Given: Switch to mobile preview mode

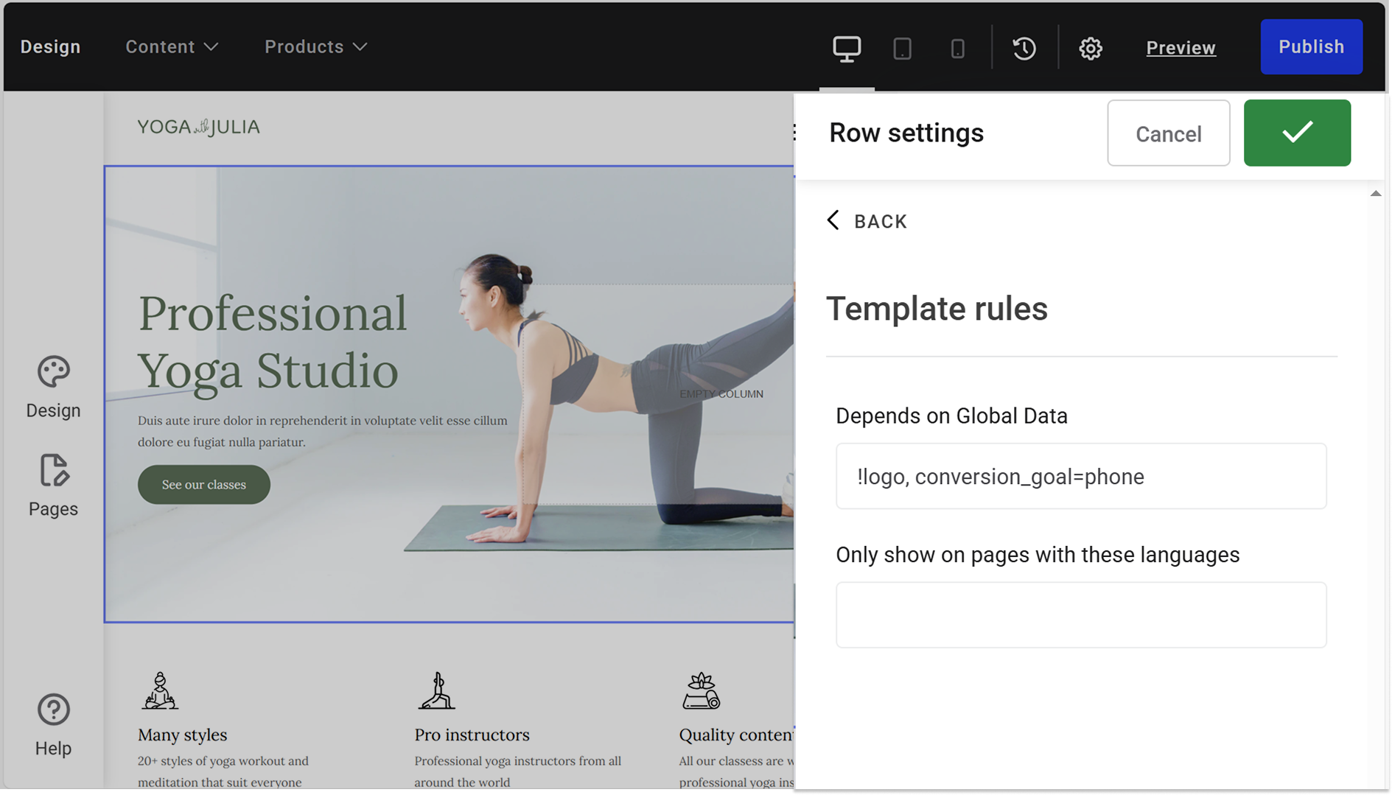Looking at the screenshot, I should click(x=957, y=49).
